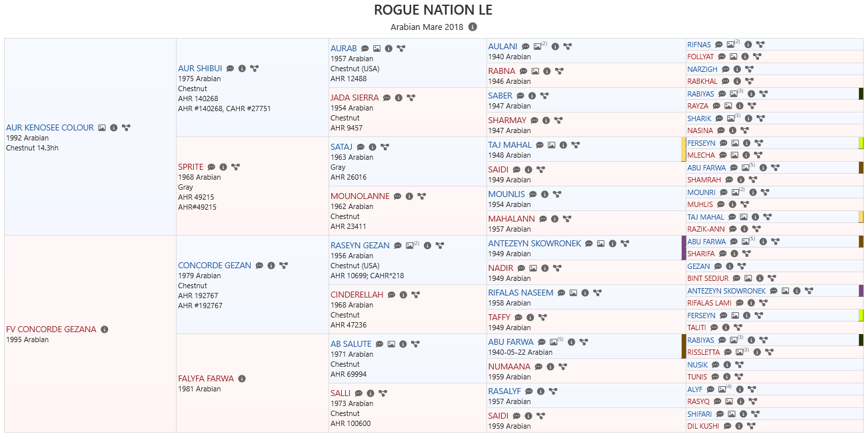The height and width of the screenshot is (436, 867).
Task: Open the pedigree tree icon for SPRITE
Action: 235,167
